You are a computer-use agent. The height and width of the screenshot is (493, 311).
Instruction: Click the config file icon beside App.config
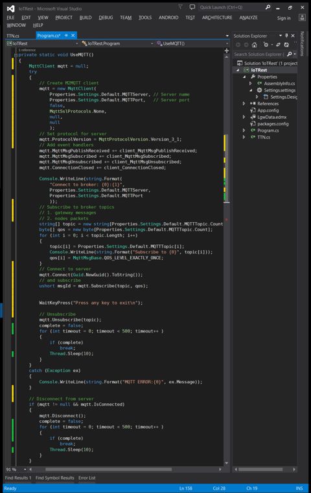tap(253, 110)
